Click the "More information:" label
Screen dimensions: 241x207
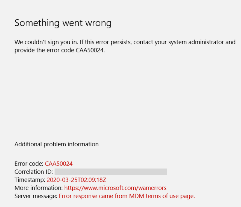39,188
